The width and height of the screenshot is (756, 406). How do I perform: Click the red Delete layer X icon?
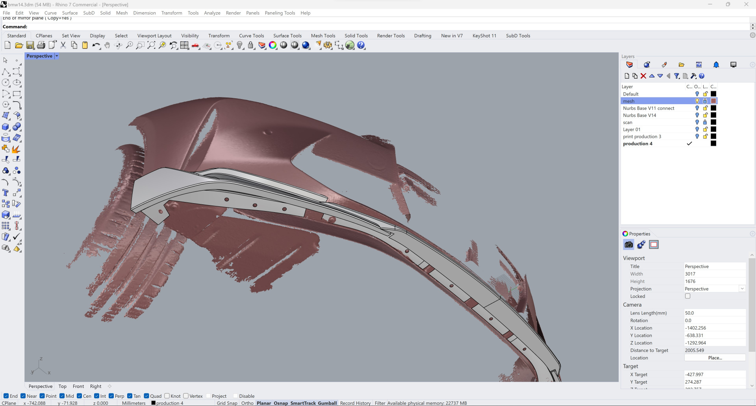643,76
